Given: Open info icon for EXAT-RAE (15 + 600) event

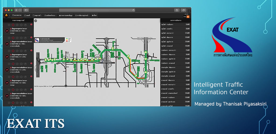Looking at the screenshot, I should coord(31,76).
